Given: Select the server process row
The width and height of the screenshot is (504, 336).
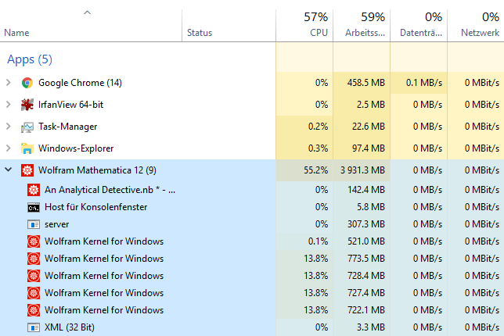Looking at the screenshot, I should (252, 224).
